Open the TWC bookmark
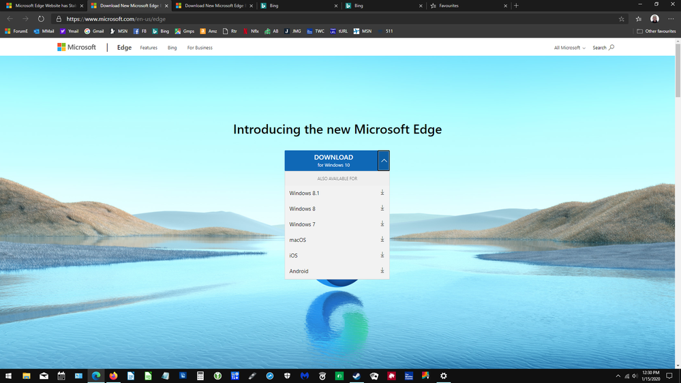 tap(316, 31)
